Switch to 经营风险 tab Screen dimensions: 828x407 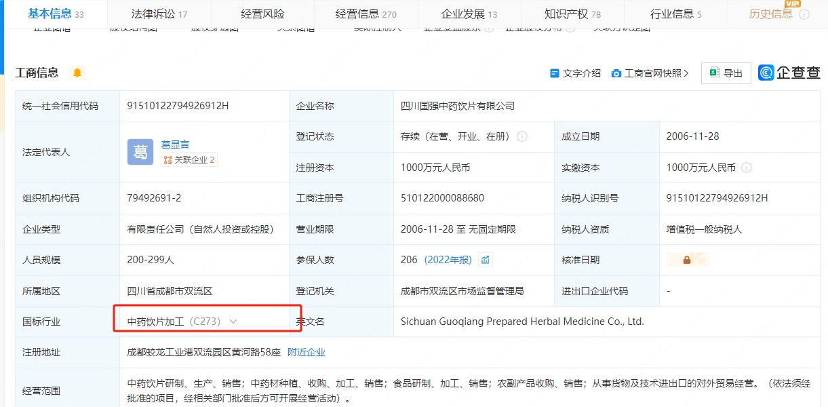pos(262,14)
